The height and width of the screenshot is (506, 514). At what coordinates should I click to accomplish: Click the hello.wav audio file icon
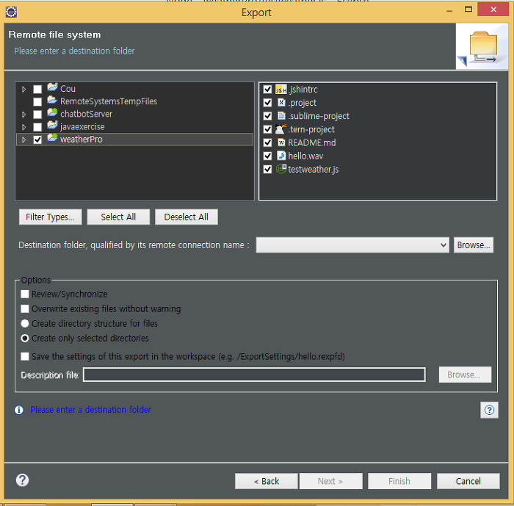click(x=281, y=156)
